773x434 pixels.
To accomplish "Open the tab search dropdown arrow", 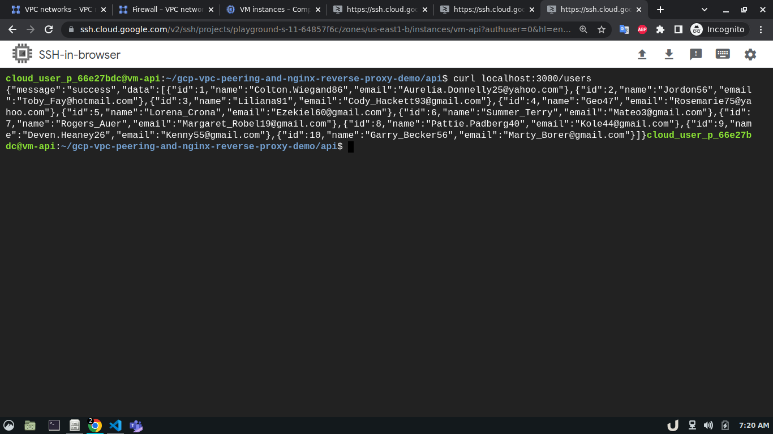I will pos(705,10).
